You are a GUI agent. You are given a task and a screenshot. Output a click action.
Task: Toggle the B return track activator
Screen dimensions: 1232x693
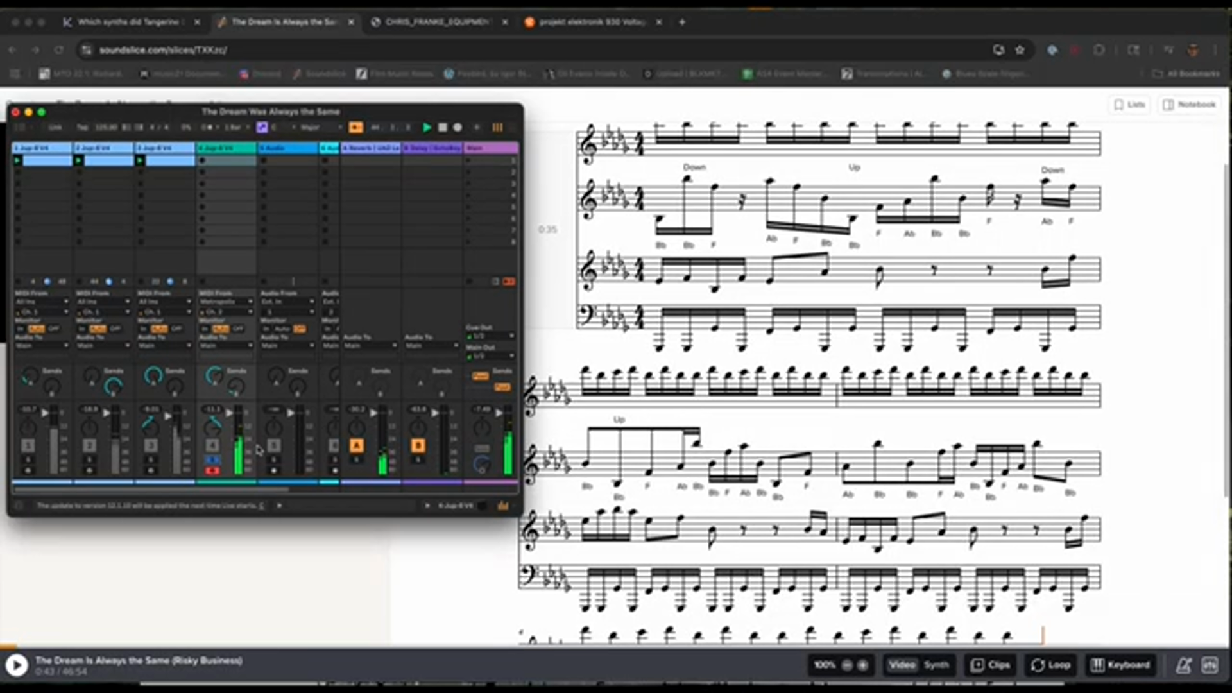[x=418, y=445]
